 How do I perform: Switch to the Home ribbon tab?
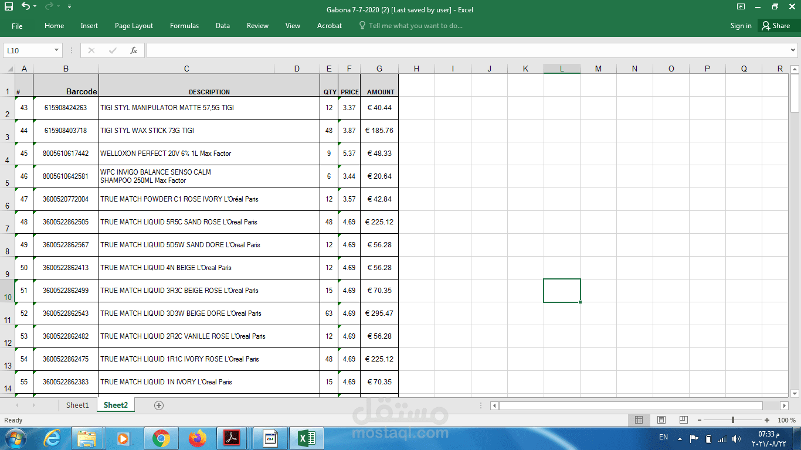point(55,26)
